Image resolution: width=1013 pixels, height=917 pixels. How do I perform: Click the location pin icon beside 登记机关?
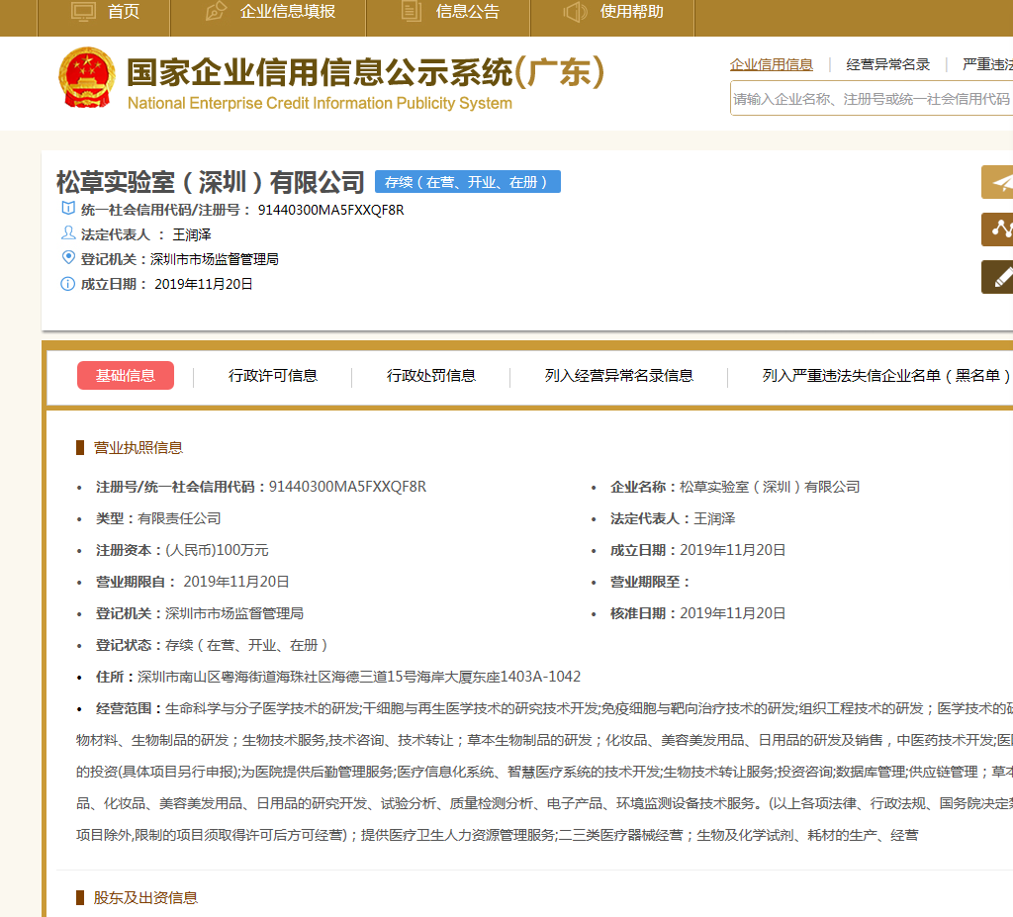click(68, 258)
